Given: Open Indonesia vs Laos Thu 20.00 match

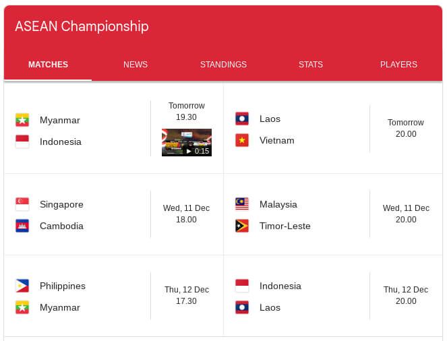Looking at the screenshot, I should 333,296.
